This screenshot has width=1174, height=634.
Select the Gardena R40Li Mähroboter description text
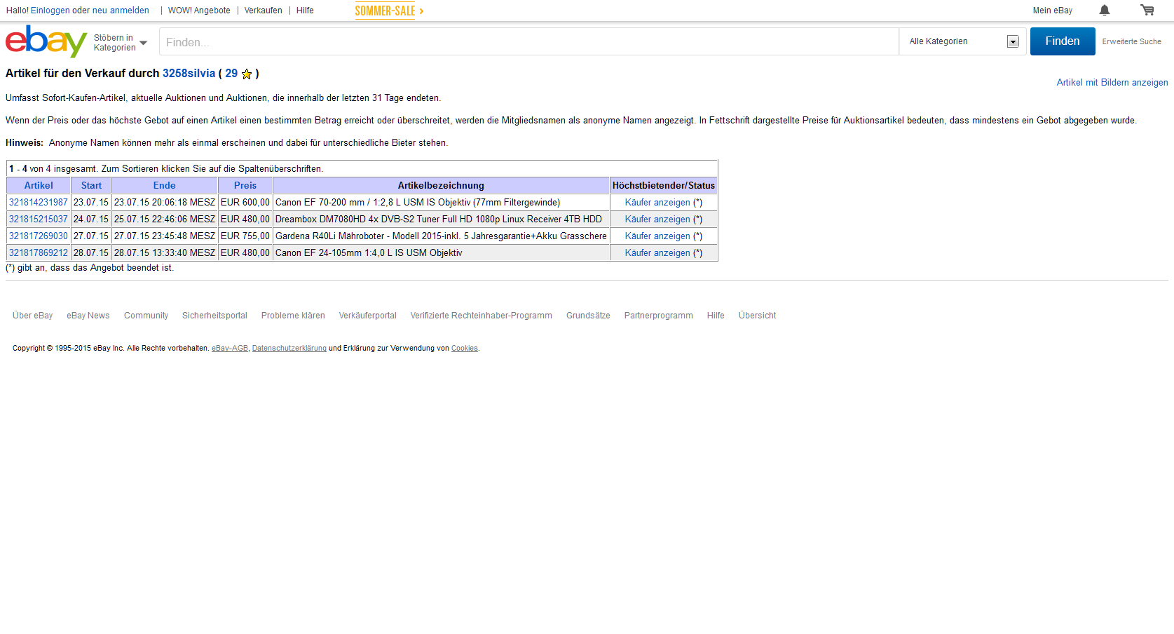[441, 236]
